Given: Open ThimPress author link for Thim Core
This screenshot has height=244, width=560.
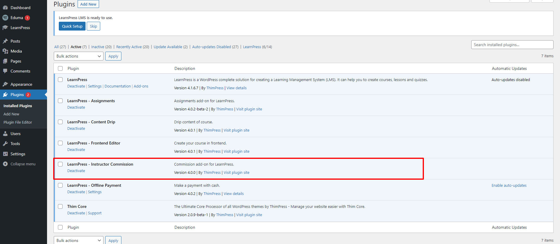Looking at the screenshot, I should tap(225, 215).
